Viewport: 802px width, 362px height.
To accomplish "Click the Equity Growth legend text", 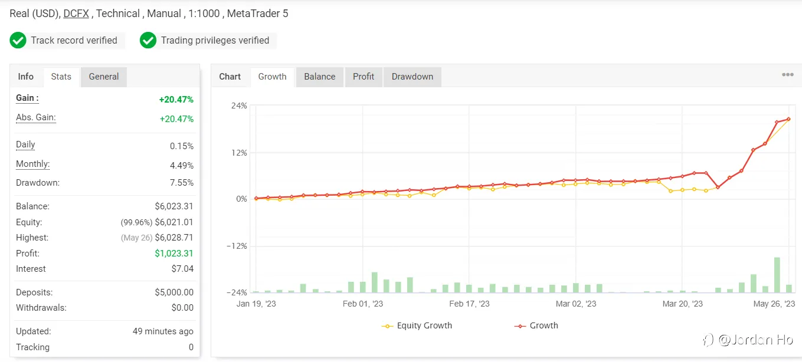I will coord(424,325).
